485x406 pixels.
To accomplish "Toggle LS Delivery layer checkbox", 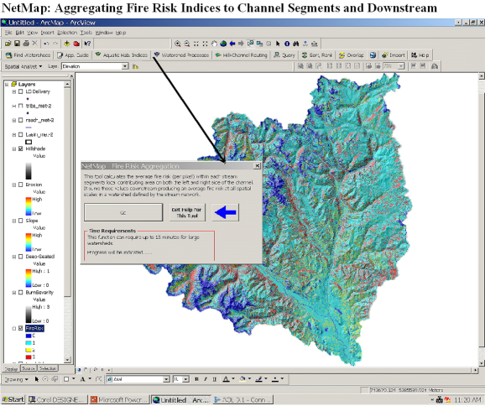I will pos(21,91).
